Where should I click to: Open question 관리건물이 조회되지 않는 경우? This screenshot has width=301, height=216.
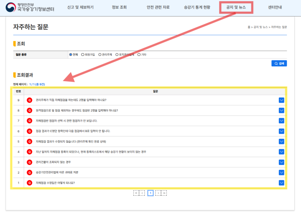tap(53, 162)
